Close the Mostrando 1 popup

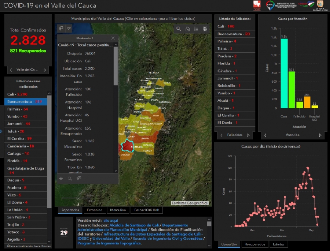(113, 38)
